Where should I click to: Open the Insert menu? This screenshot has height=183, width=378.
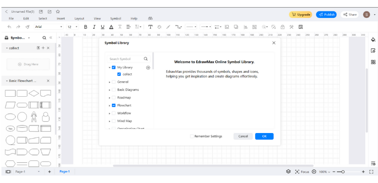coord(61,18)
